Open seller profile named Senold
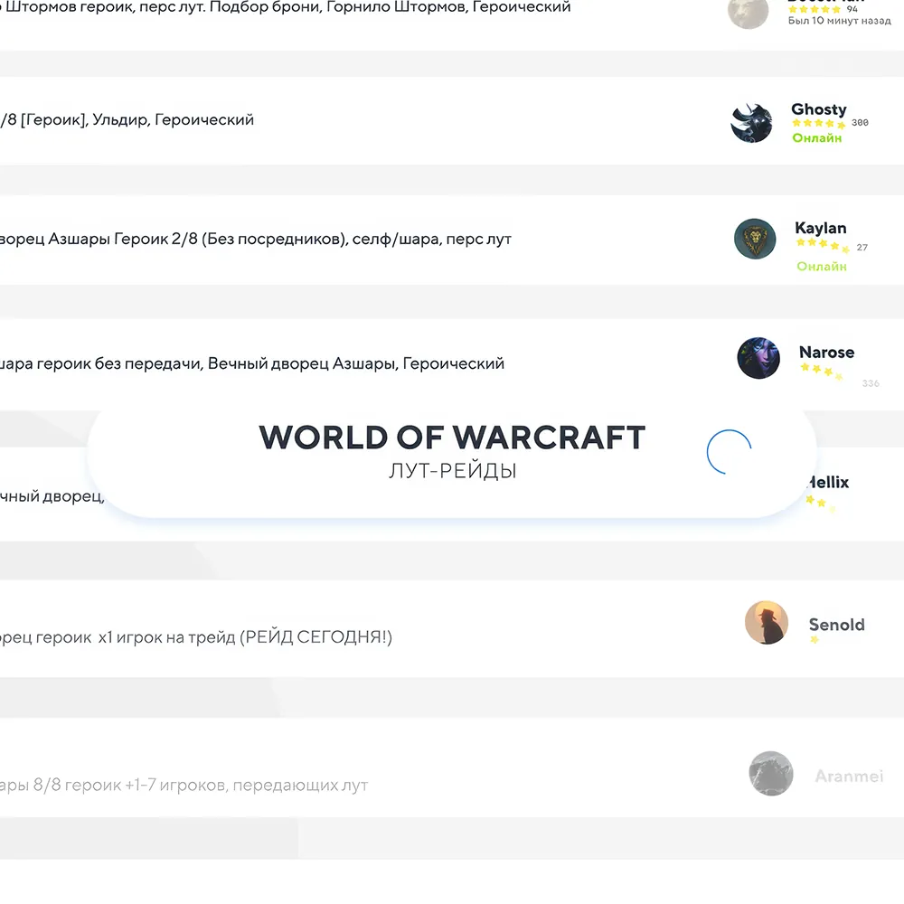Viewport: 904px width, 904px height. click(836, 625)
